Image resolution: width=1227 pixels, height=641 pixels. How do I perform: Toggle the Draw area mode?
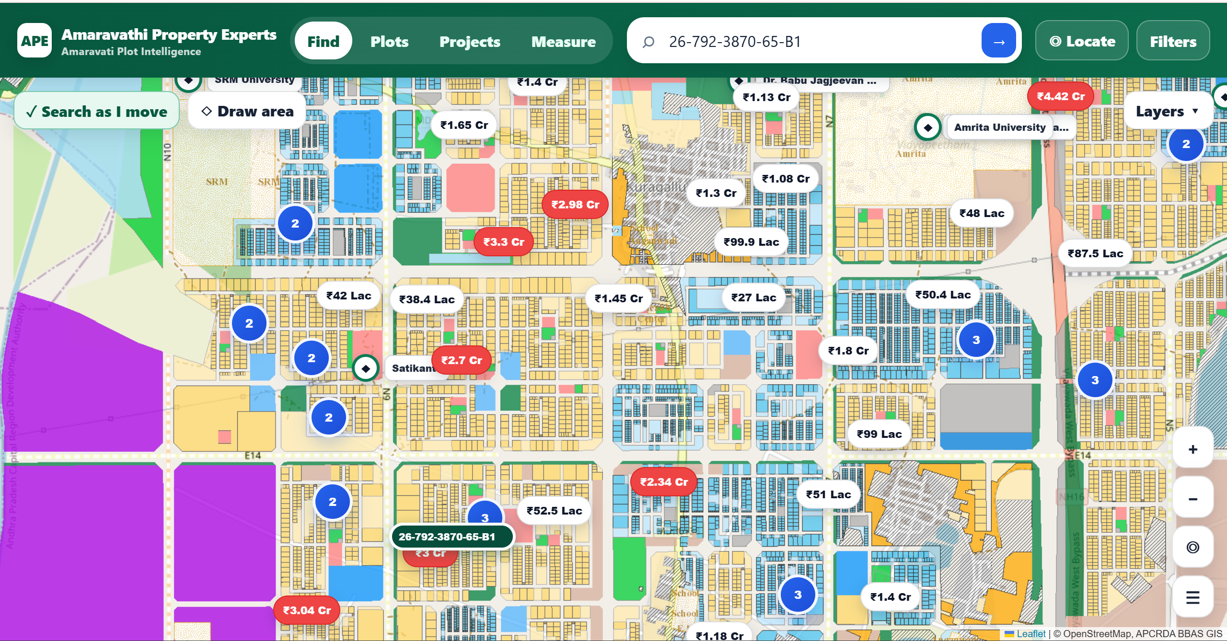pos(247,111)
